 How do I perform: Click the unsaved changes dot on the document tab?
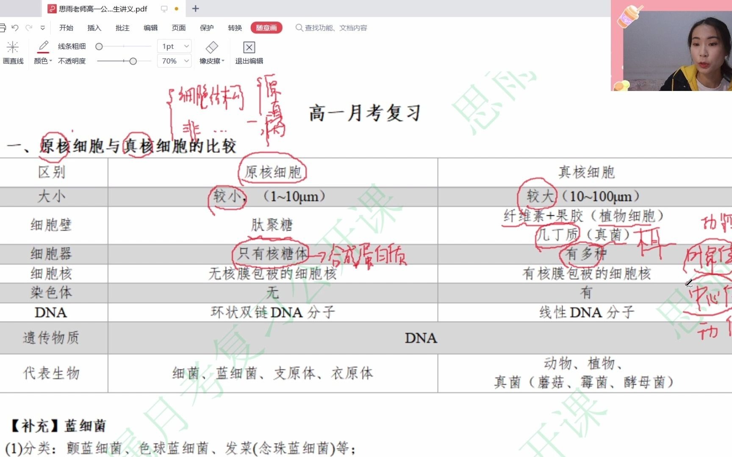tap(177, 8)
